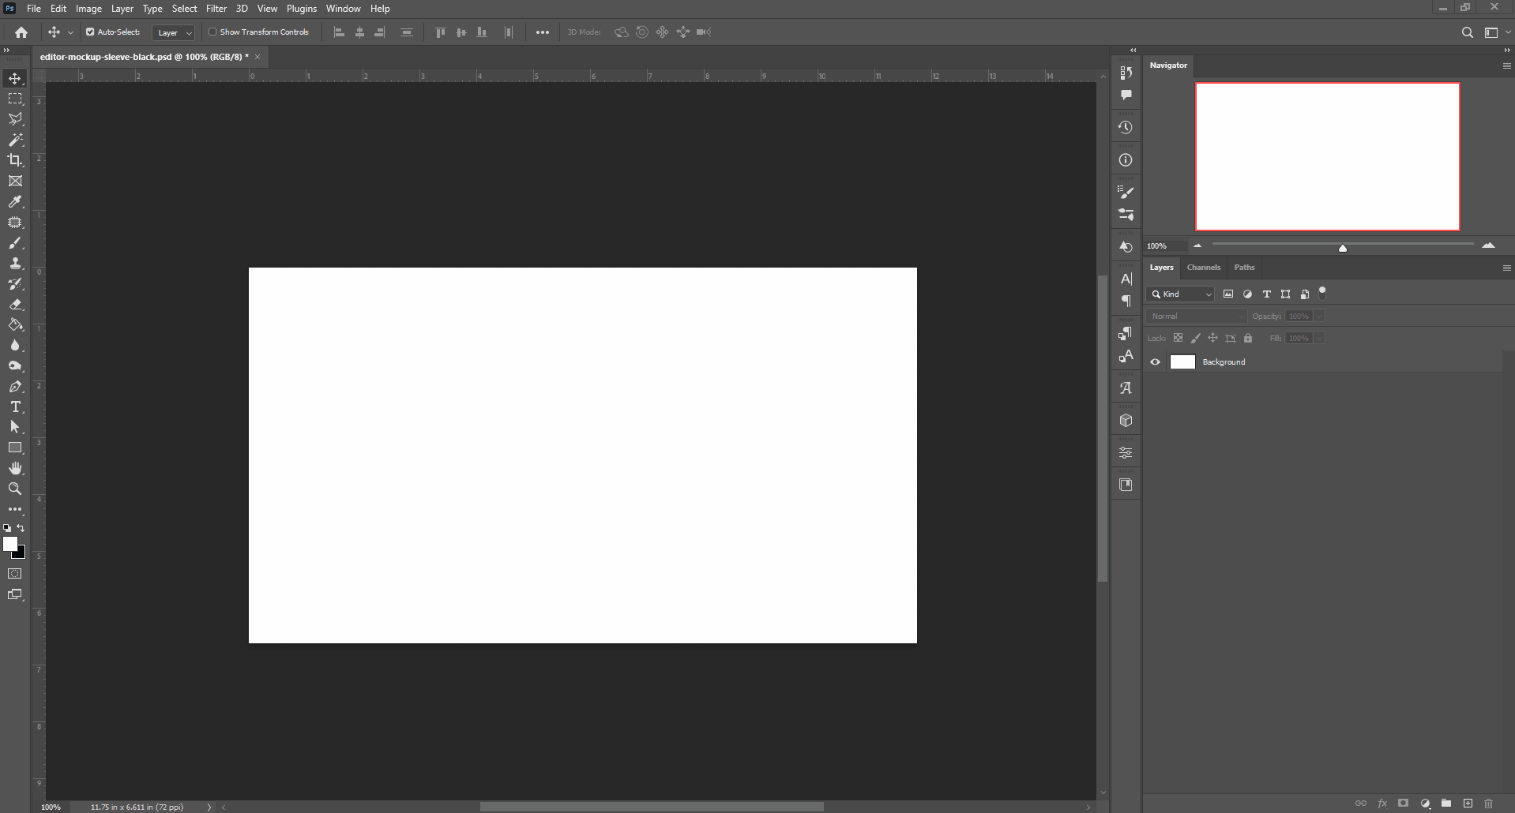Activate the Zoom tool
The width and height of the screenshot is (1515, 813).
15,489
